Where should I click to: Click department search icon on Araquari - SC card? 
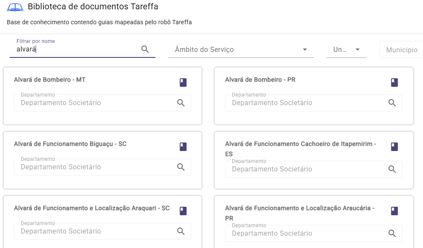(x=181, y=231)
